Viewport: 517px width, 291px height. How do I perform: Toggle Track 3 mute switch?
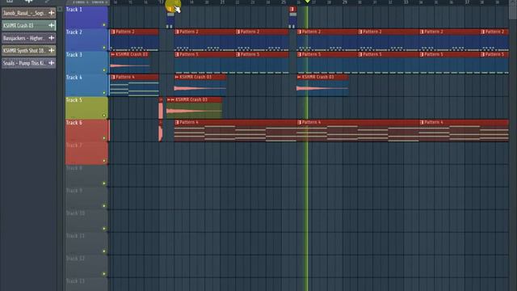coord(104,70)
